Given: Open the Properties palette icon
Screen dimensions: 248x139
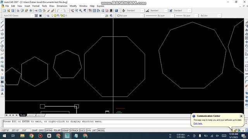Looking at the screenshot, I should click(x=90, y=10).
